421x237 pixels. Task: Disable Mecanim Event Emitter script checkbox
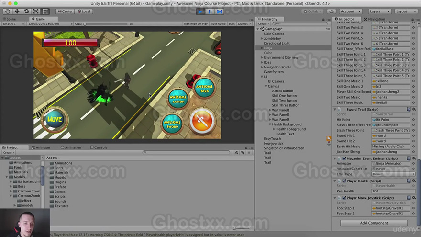click(344, 158)
